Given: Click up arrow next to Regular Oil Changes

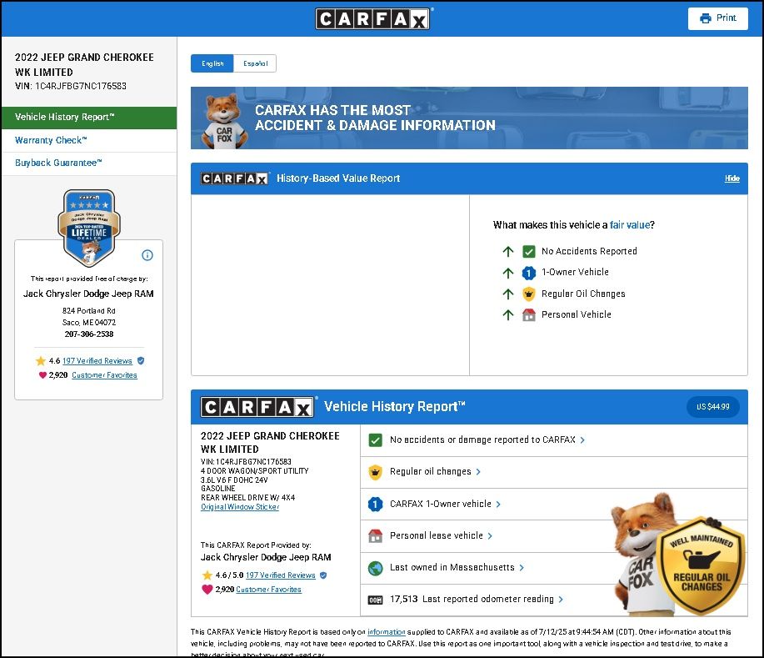Looking at the screenshot, I should pos(508,294).
